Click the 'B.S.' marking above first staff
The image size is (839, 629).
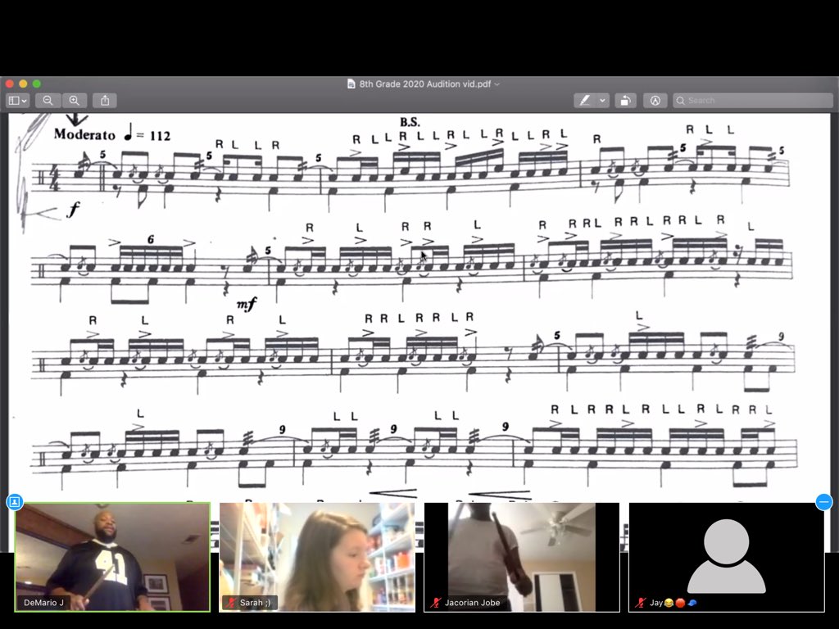click(x=410, y=122)
